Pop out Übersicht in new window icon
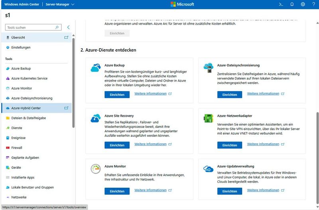 tap(66, 37)
